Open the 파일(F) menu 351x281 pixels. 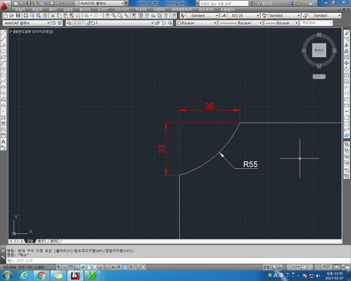point(20,10)
